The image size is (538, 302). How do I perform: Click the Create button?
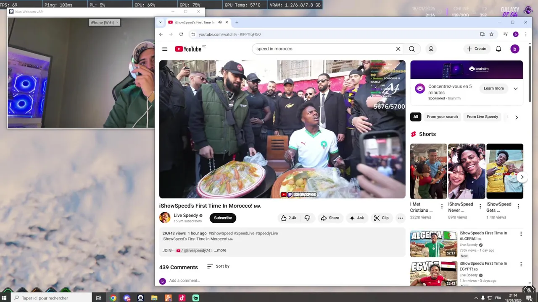(x=476, y=49)
